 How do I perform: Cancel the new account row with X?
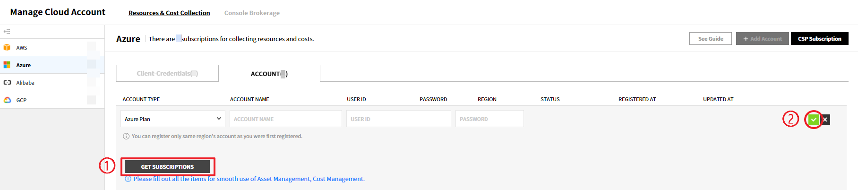tap(825, 120)
